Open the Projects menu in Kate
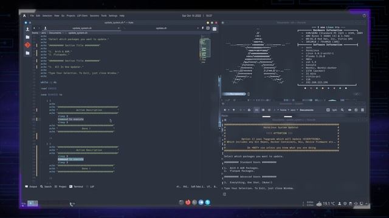The height and width of the screenshot is (218, 389). point(71,16)
